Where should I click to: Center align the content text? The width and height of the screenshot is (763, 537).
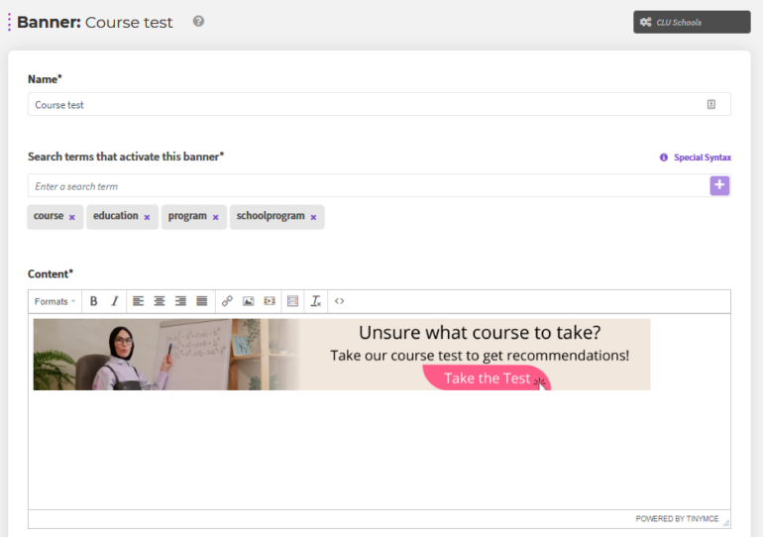[x=160, y=301]
